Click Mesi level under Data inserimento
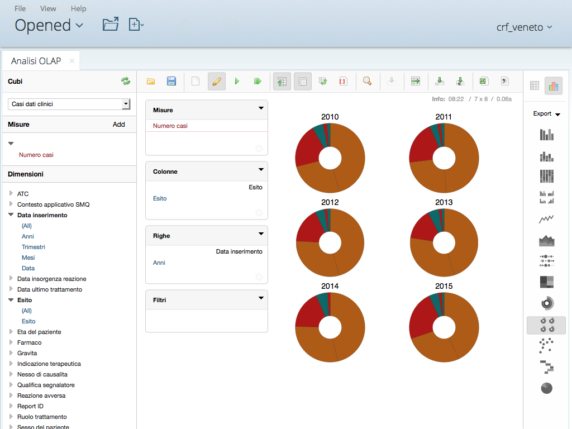The image size is (572, 429). tap(28, 258)
